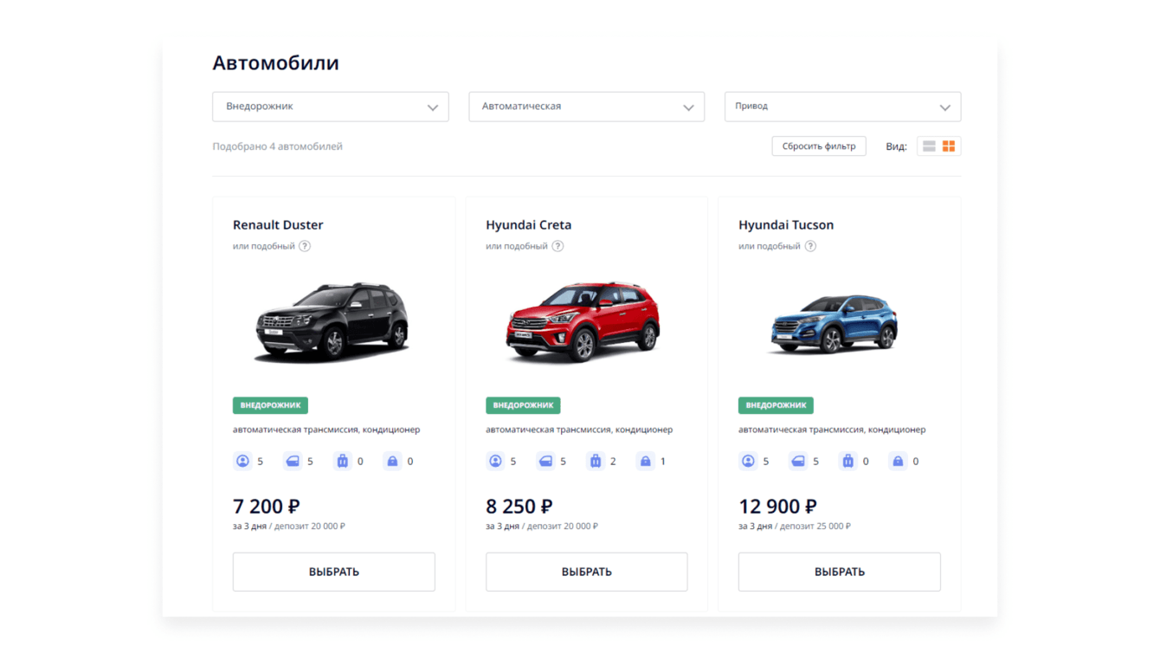
Task: Open the help tooltip under Hyundai Tucson
Action: tap(810, 246)
